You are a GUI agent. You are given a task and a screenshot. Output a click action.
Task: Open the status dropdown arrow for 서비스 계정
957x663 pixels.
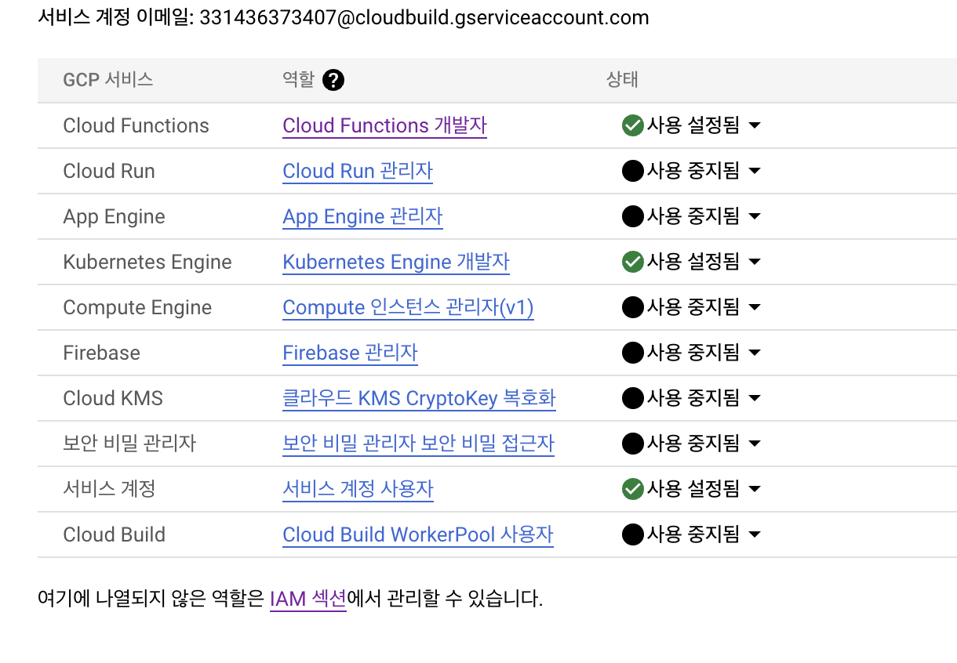tap(755, 490)
